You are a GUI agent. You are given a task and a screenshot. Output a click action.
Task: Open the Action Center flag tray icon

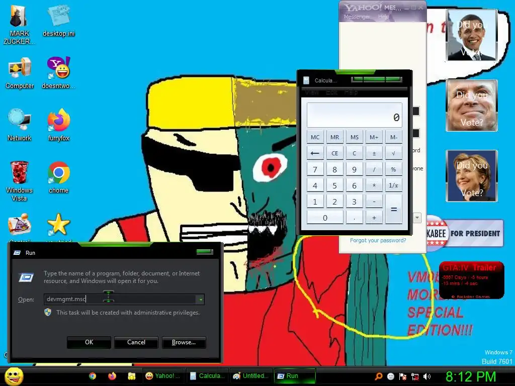tap(403, 376)
